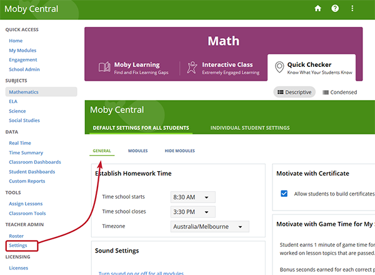Open the Time school closes dropdown

click(193, 212)
